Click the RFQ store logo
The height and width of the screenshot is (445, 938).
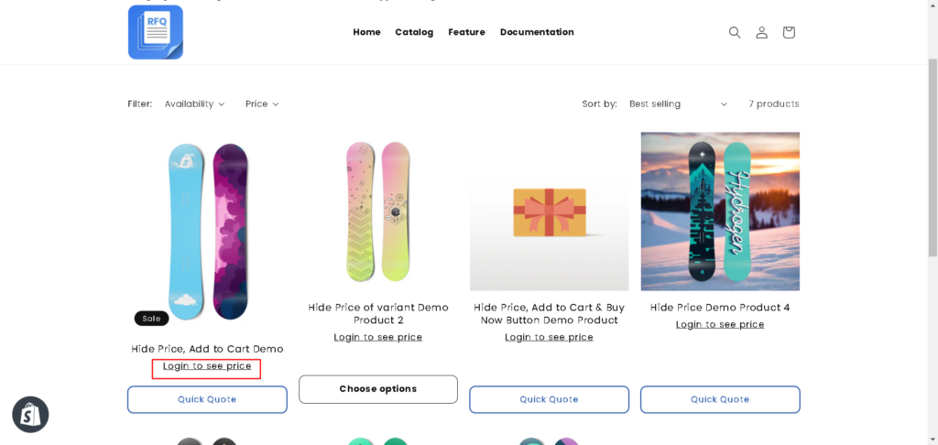tap(156, 32)
